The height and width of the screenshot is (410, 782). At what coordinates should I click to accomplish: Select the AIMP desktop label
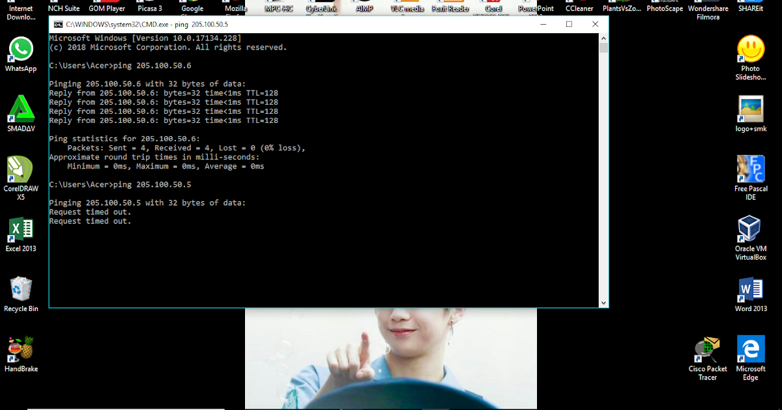click(365, 8)
